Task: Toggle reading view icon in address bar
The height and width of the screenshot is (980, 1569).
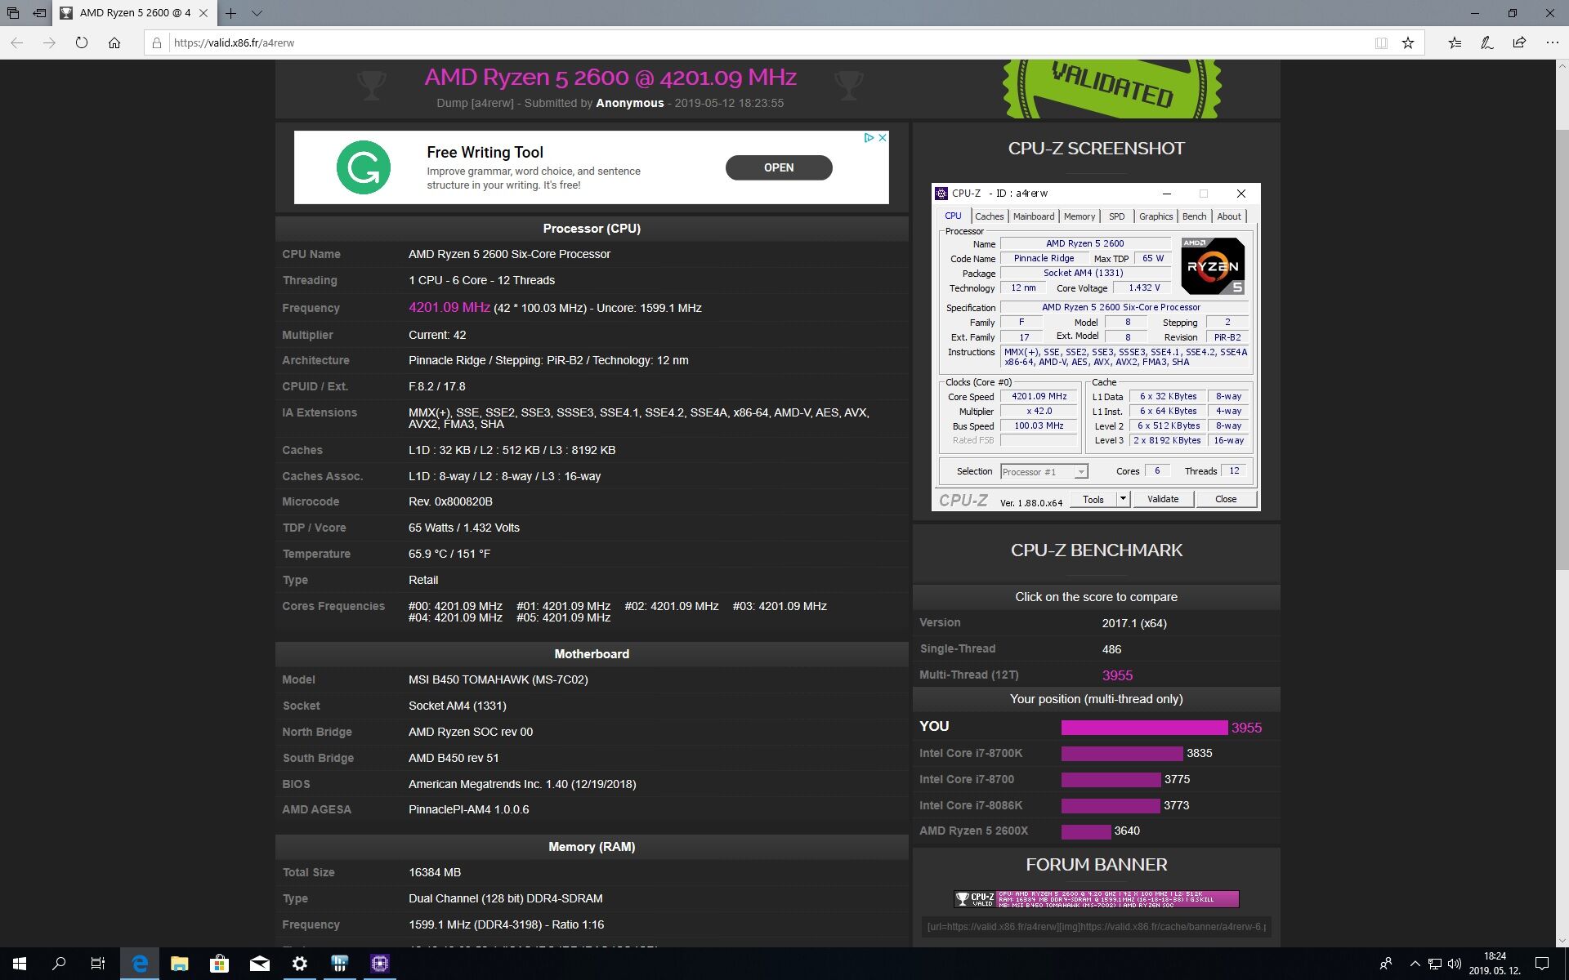Action: [x=1381, y=42]
